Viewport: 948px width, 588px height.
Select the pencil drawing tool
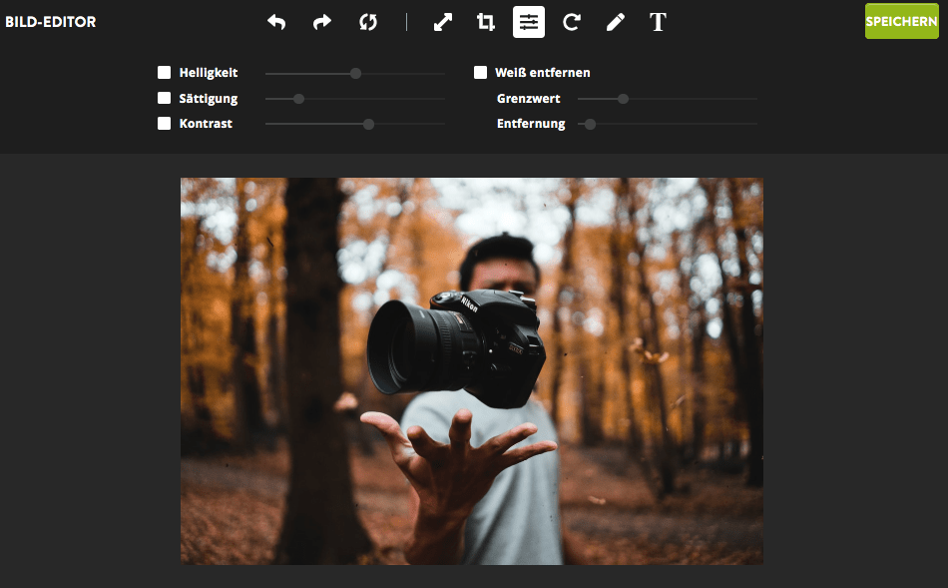(615, 22)
